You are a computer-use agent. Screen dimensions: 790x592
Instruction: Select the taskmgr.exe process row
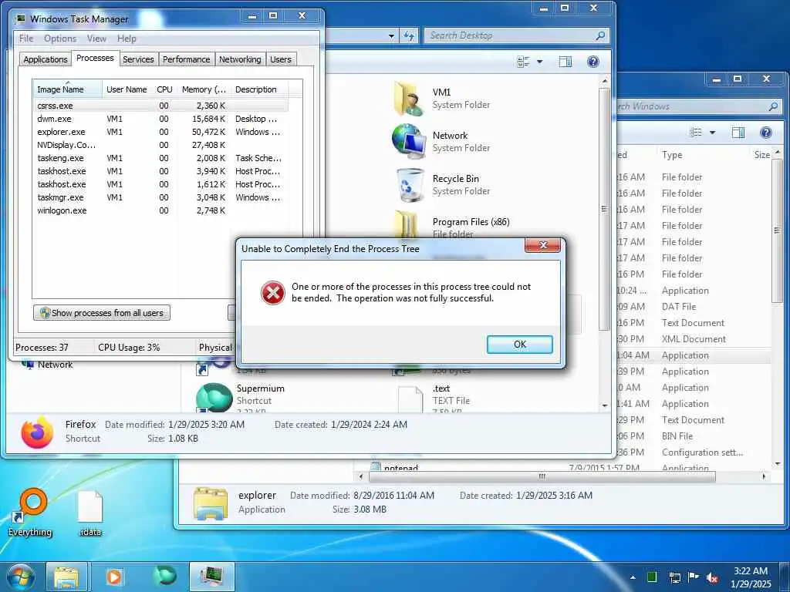[160, 197]
